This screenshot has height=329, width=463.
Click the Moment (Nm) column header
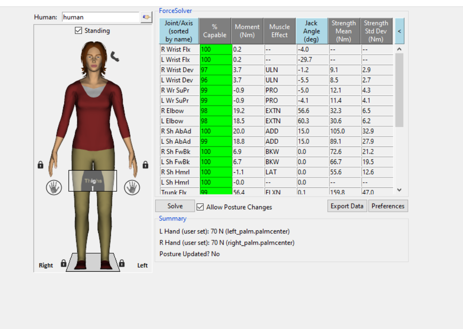point(247,31)
